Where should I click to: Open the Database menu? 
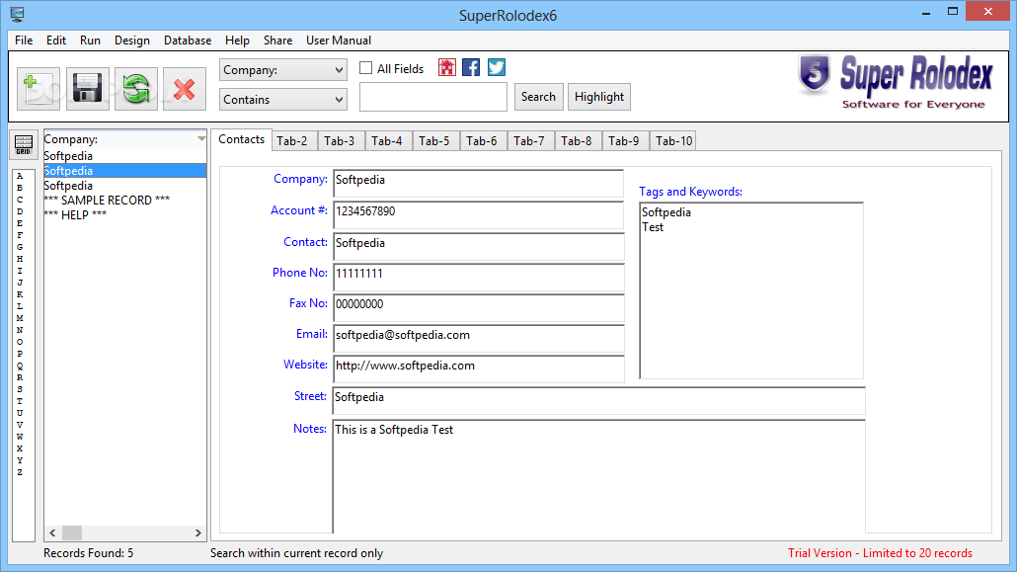[x=188, y=41]
